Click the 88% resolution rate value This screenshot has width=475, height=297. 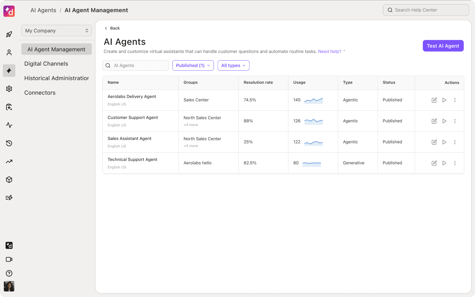pos(248,121)
